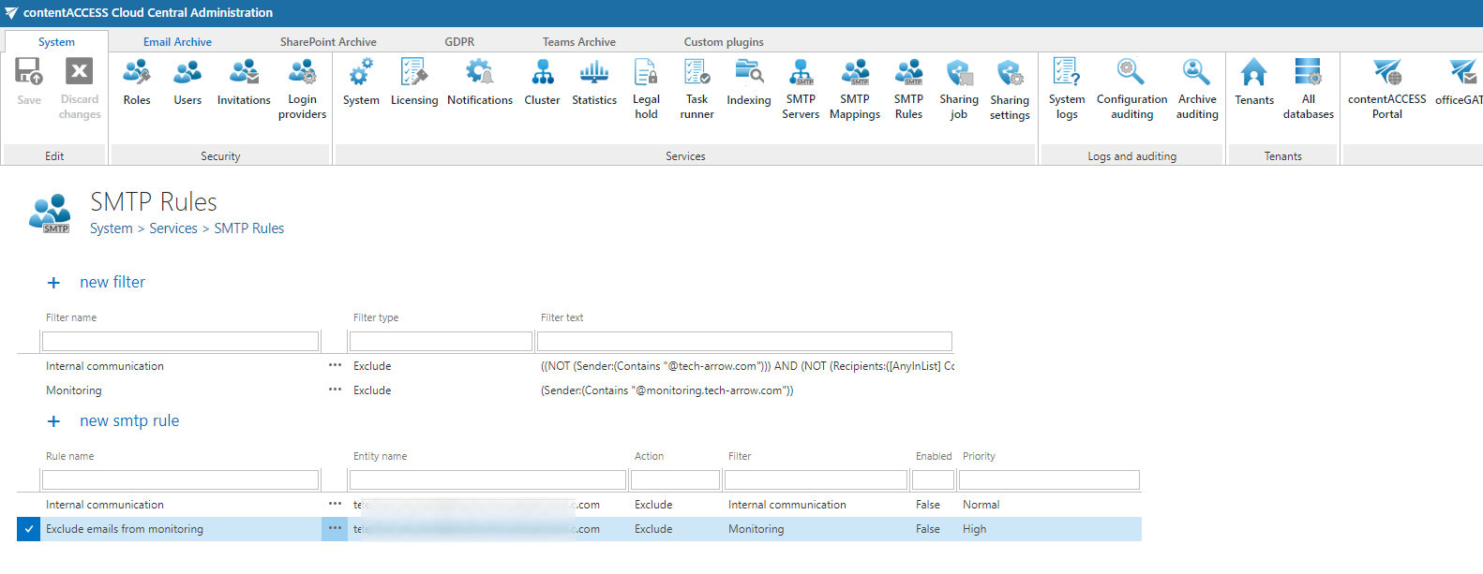
Task: Select the Monitoring filter row name
Action: 74,390
